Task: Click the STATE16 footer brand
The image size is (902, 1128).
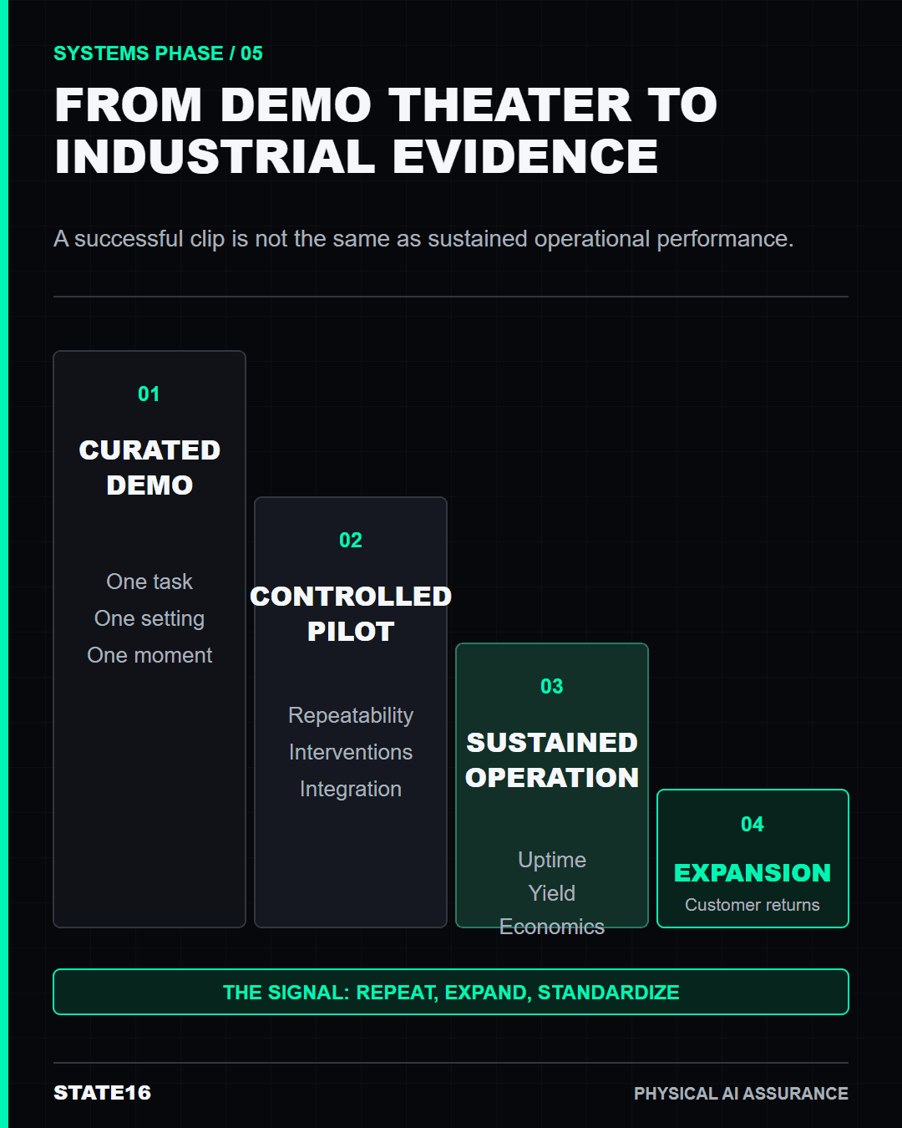Action: point(102,1093)
